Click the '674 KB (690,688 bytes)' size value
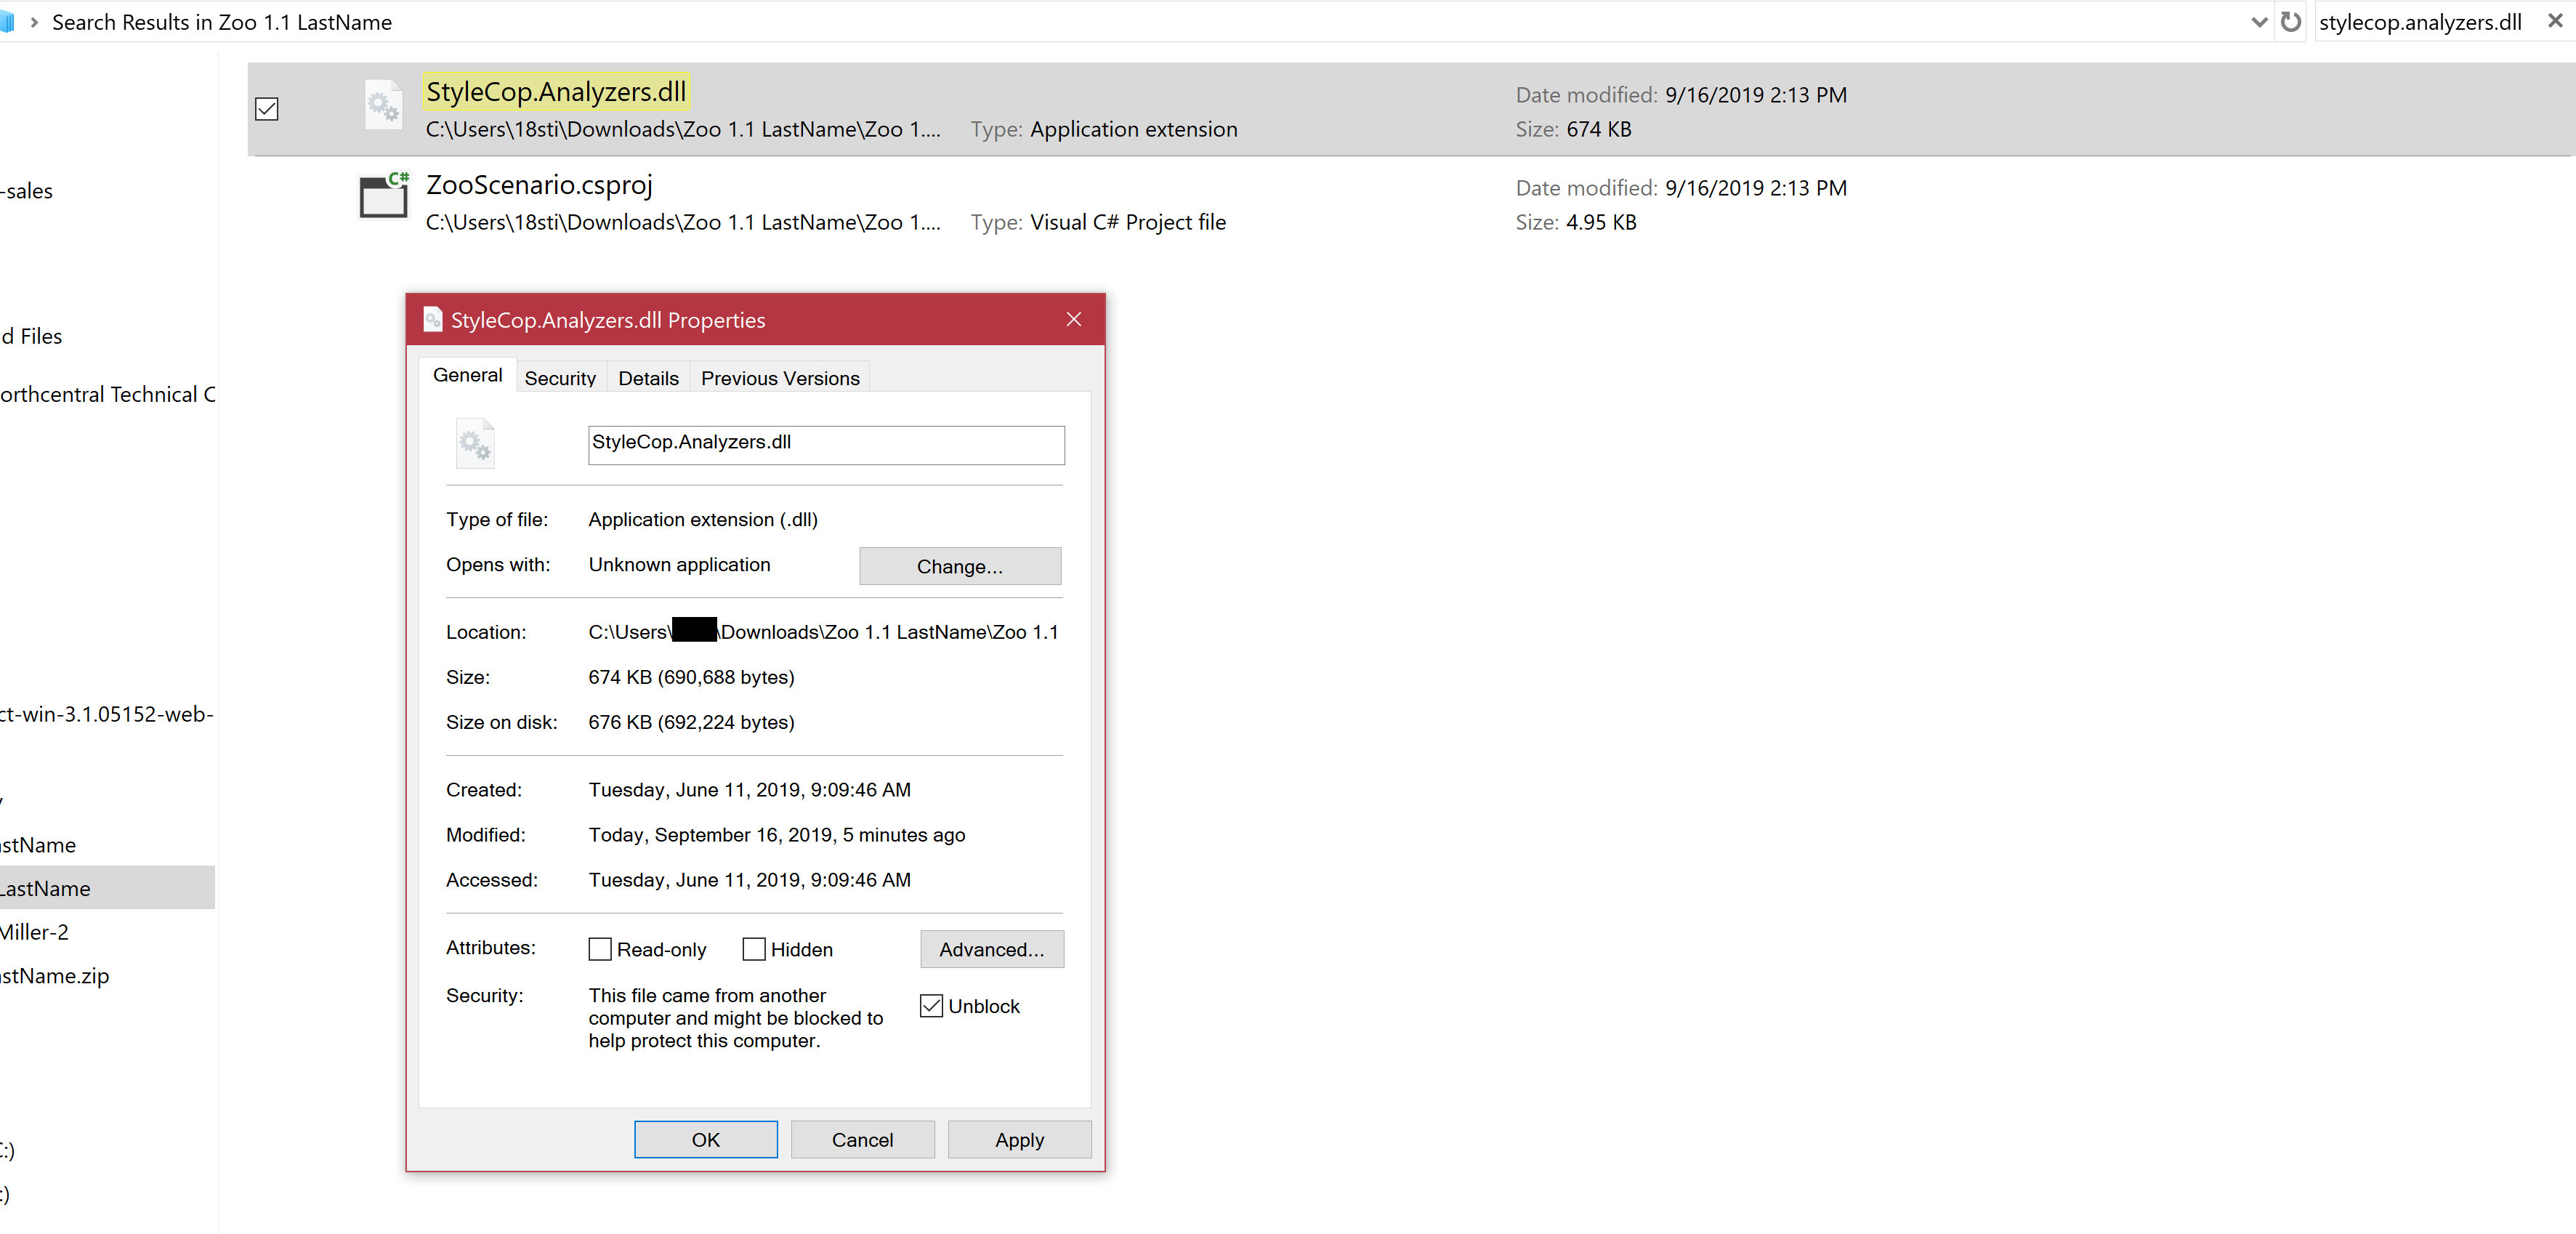 (x=691, y=677)
